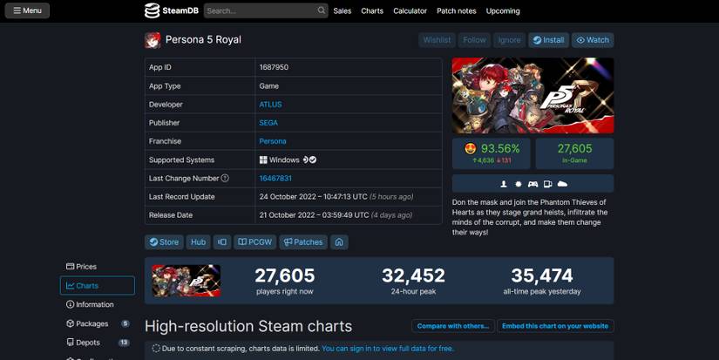Click the Persona 5 Royal app icon
This screenshot has height=360, width=719.
click(153, 40)
